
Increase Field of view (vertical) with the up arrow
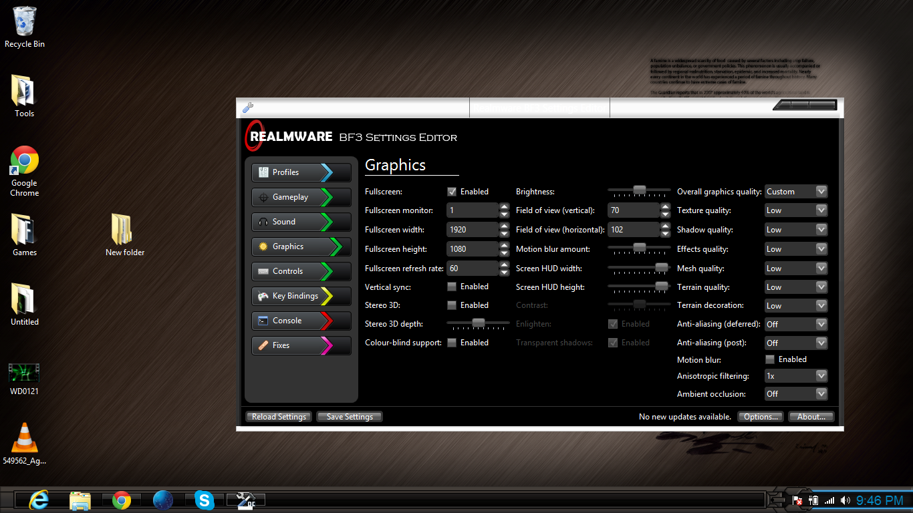tap(665, 206)
